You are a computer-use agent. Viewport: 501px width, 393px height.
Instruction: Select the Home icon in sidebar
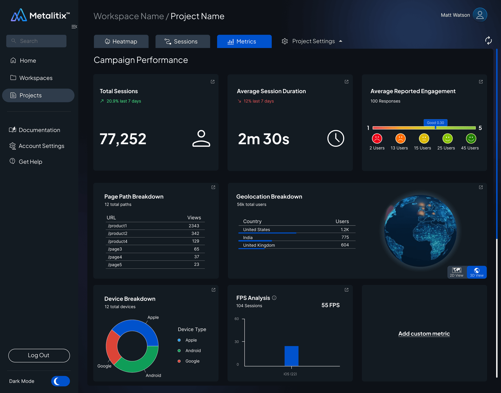(x=13, y=60)
